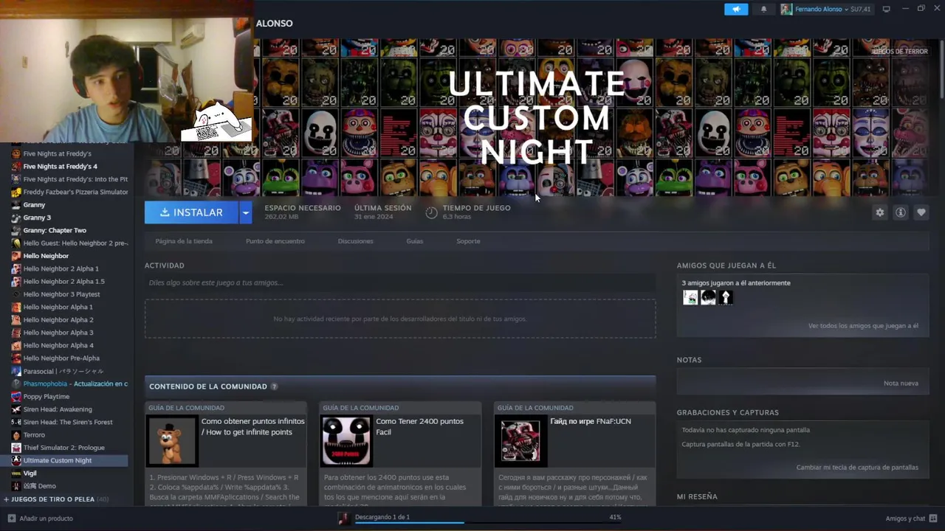Click the blue INSTALAR button
Screen dimensions: 945x531
click(191, 212)
